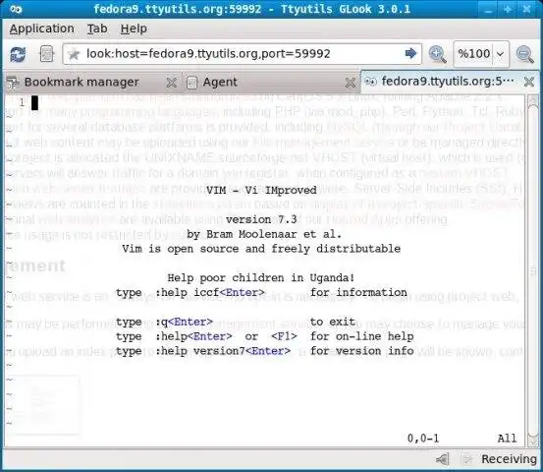Image resolution: width=543 pixels, height=472 pixels.
Task: Click the '<F1>' key text
Action: pyautogui.click(x=284, y=336)
